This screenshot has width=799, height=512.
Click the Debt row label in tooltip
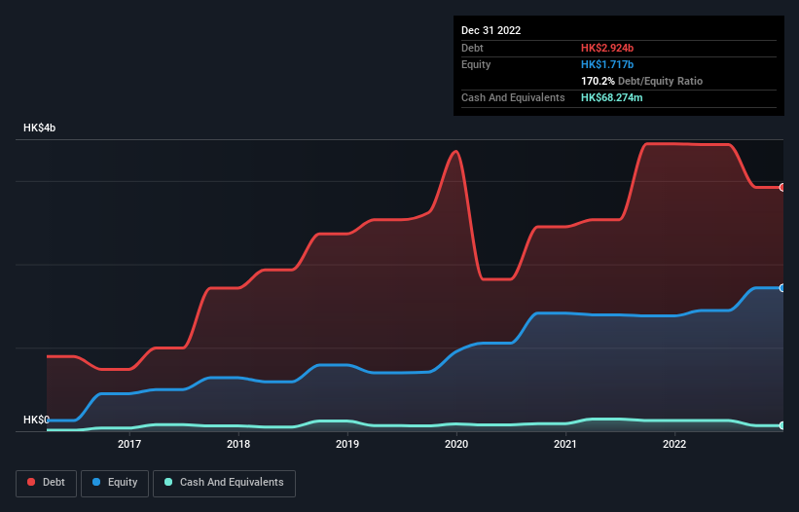click(472, 48)
